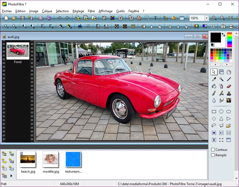Pick the Paint Bucket fill tool
This screenshot has height=187, width=239.
click(x=214, y=86)
